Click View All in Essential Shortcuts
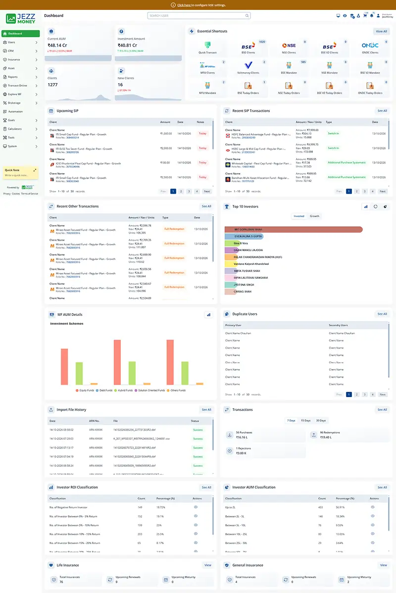This screenshot has width=396, height=593. [381, 31]
